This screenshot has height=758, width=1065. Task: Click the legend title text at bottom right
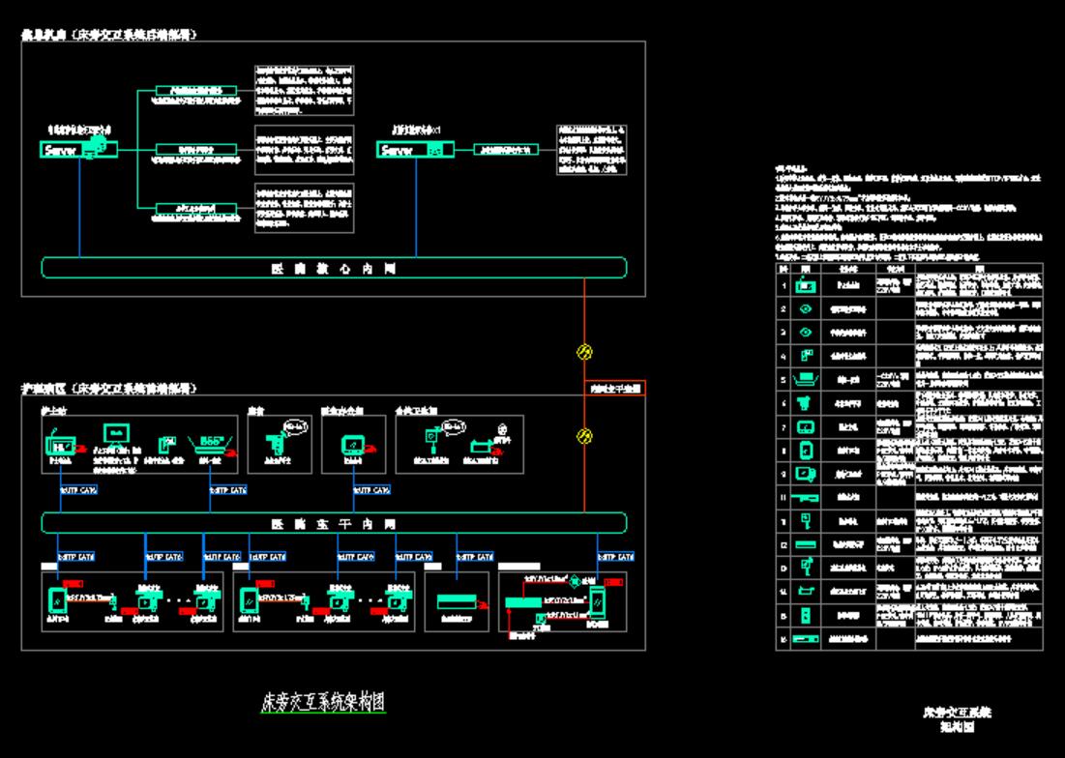[x=958, y=717]
